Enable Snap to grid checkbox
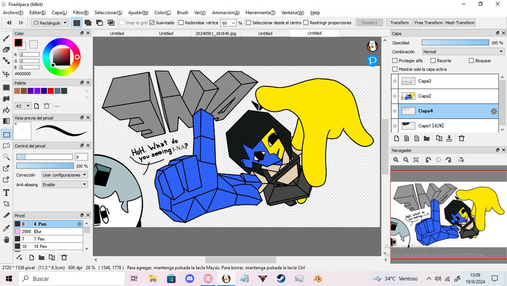This screenshot has width=507, height=286. click(x=122, y=23)
